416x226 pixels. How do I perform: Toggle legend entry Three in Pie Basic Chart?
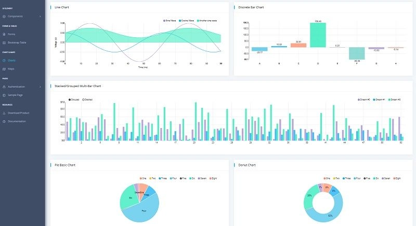click(163, 178)
